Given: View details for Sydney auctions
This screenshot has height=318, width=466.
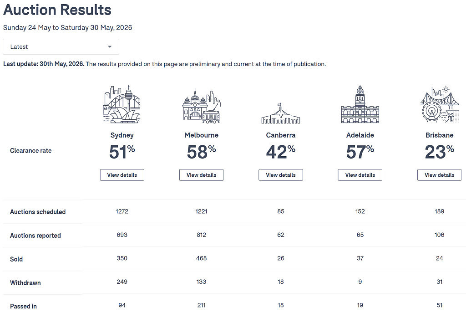Looking at the screenshot, I should tap(122, 175).
